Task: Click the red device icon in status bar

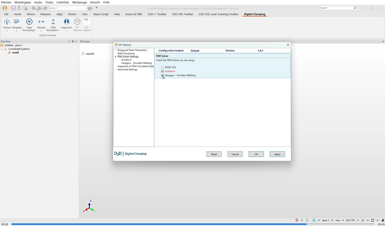Action: point(297,220)
